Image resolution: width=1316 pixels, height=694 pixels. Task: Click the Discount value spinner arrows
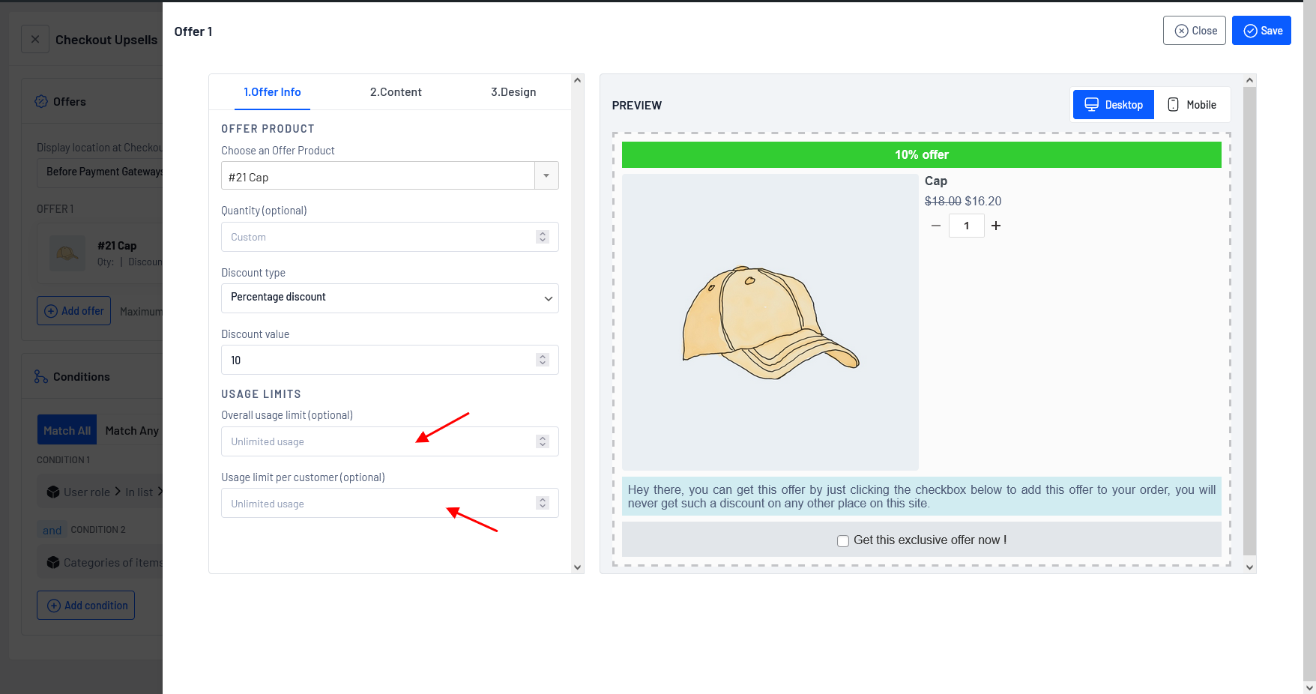click(543, 360)
